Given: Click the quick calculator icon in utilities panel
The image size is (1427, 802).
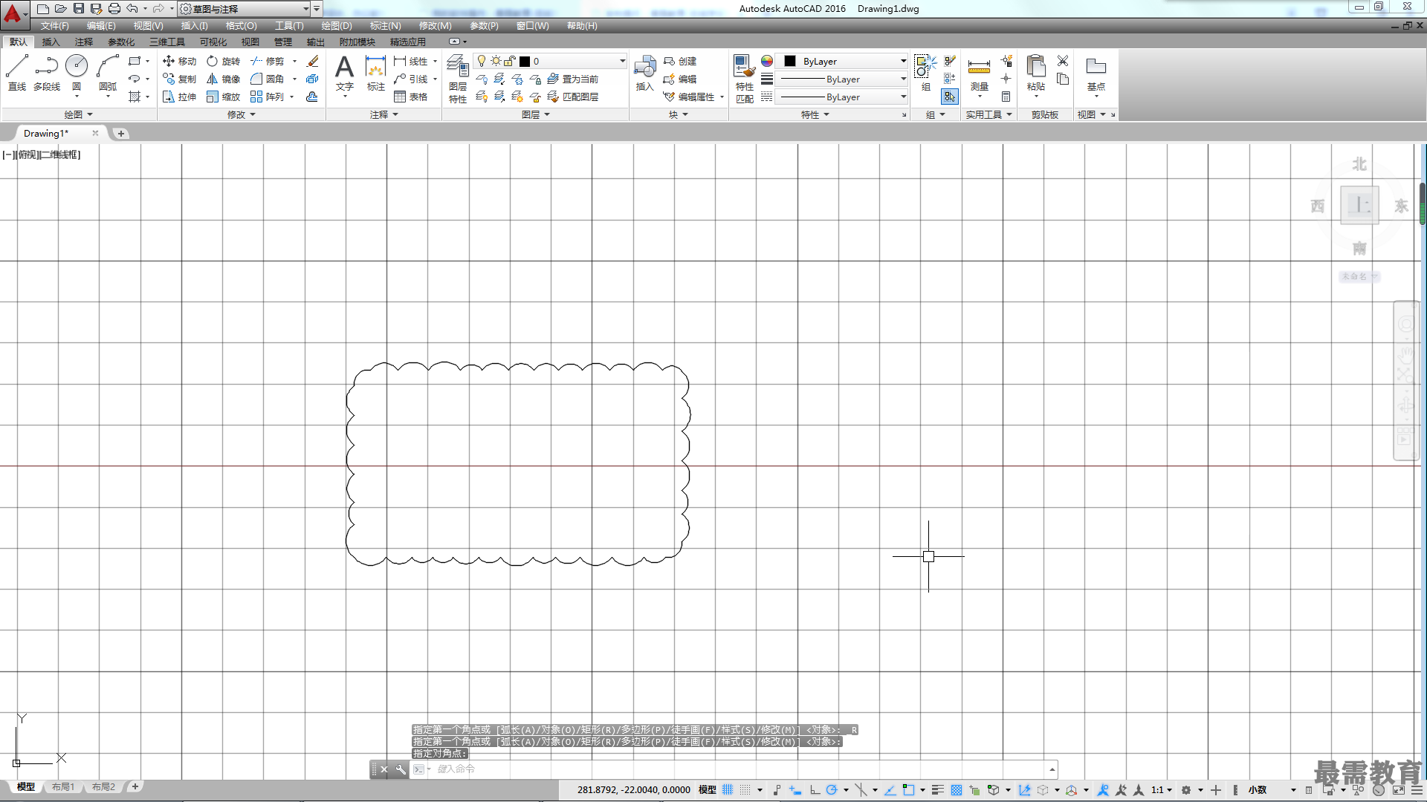Looking at the screenshot, I should tap(1006, 97).
